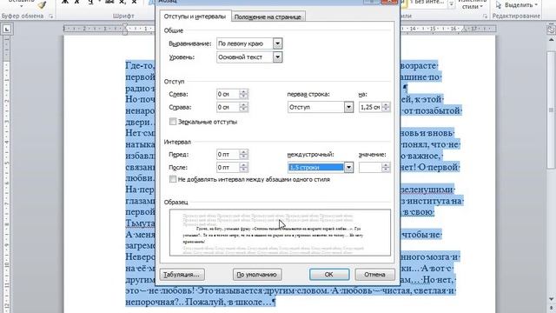Open the междустрочный spacing dropdown arrow
The image size is (556, 313).
(x=348, y=168)
